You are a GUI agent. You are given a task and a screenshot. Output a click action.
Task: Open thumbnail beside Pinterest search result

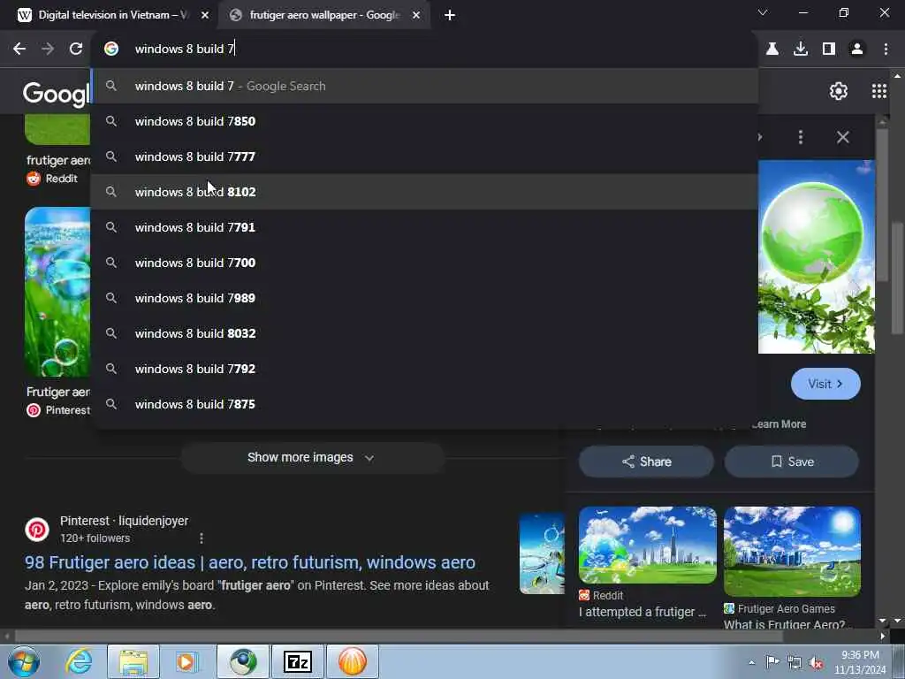click(542, 553)
